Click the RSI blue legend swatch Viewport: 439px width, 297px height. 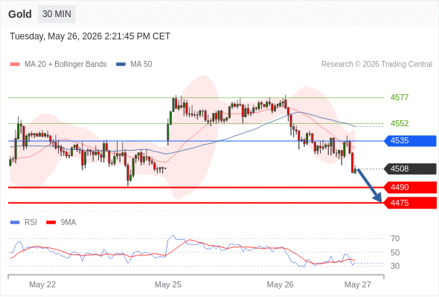click(15, 223)
